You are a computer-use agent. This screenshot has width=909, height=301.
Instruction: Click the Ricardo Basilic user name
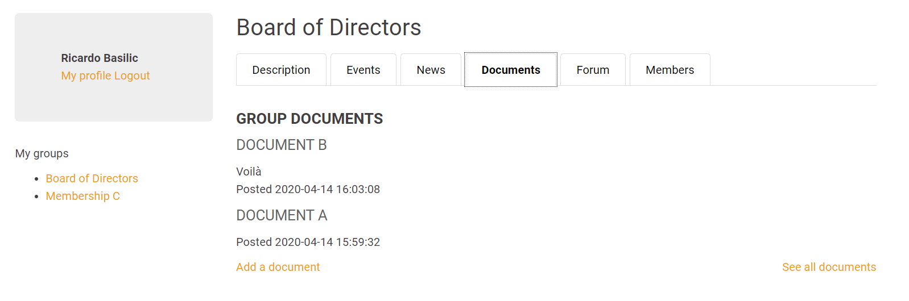100,58
